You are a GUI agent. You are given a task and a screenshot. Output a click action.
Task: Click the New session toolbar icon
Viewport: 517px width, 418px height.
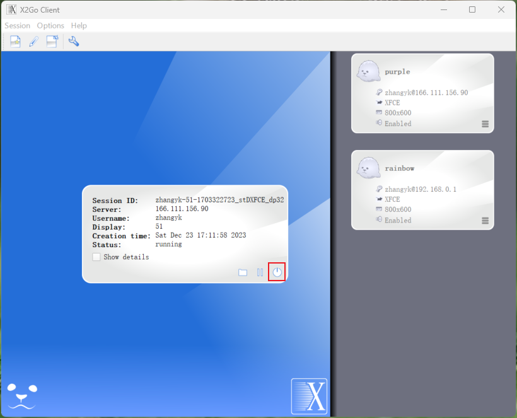(15, 42)
